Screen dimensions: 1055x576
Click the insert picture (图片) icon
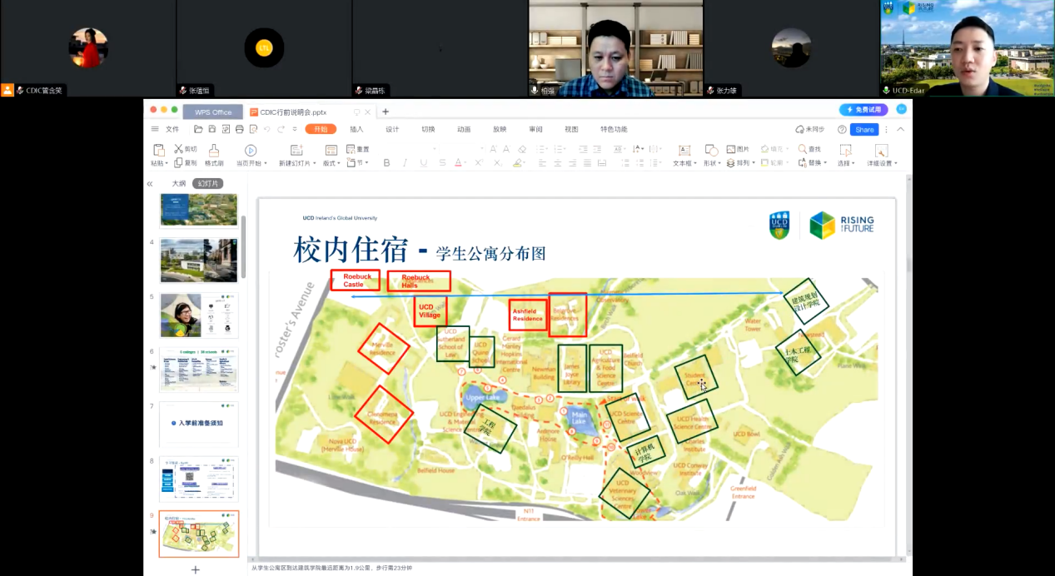coord(731,149)
